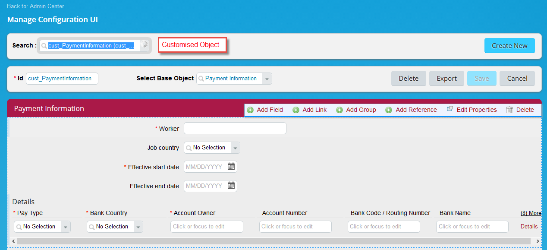Click the Account Number column header
Screen dimensions: 547x250
point(285,213)
